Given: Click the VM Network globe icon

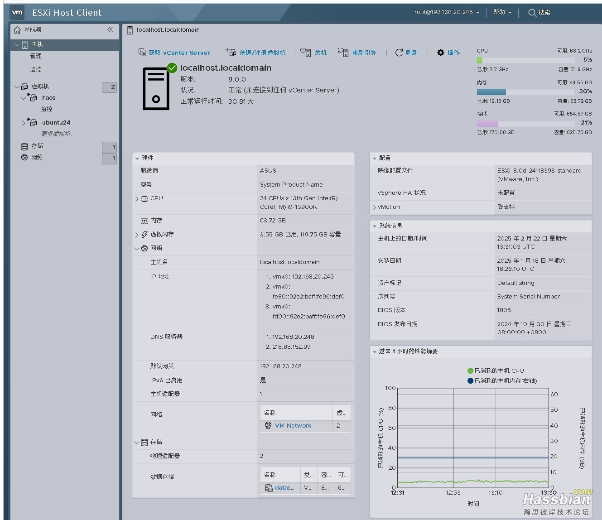Looking at the screenshot, I should pyautogui.click(x=268, y=425).
